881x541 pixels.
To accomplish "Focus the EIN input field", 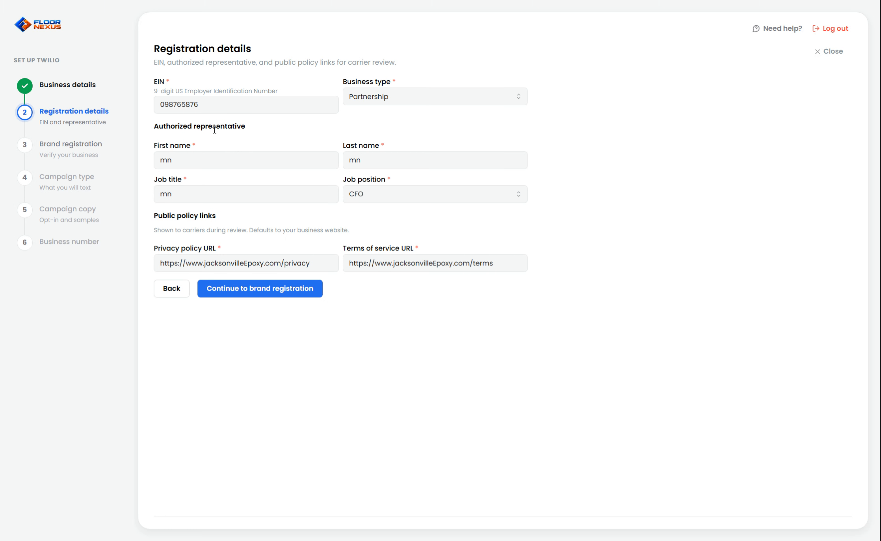I will coord(246,104).
